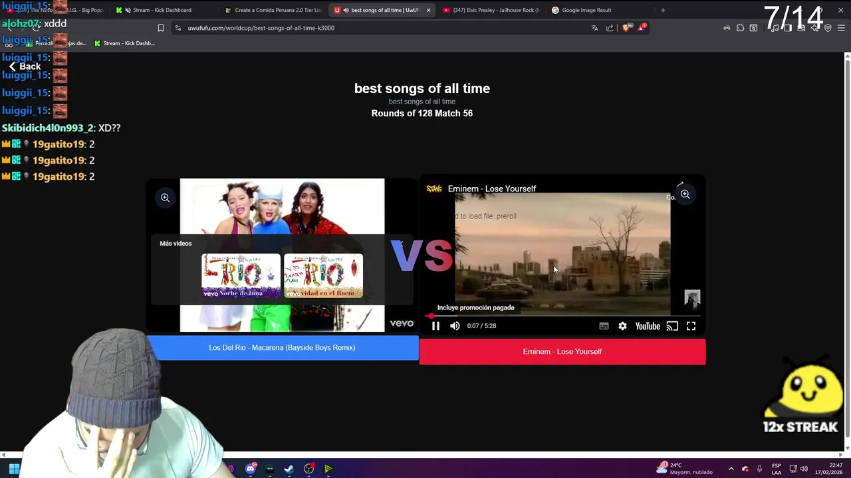Click the Vevo logo on Macarena video

pos(402,323)
